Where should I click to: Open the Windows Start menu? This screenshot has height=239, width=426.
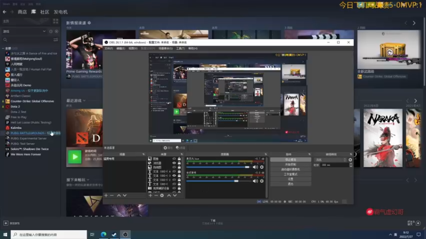click(x=5, y=234)
